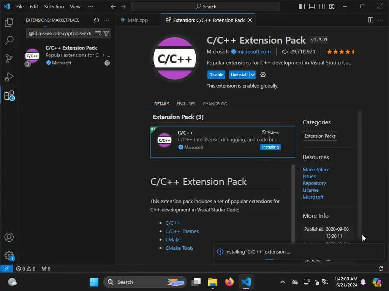The height and width of the screenshot is (291, 389).
Task: Show errors and warnings in status bar
Action: [25, 269]
